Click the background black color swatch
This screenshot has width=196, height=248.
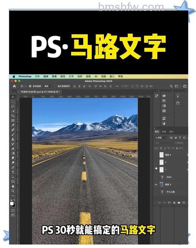[x=14, y=206]
